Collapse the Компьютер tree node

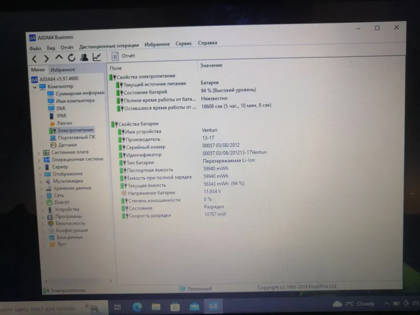[x=34, y=87]
